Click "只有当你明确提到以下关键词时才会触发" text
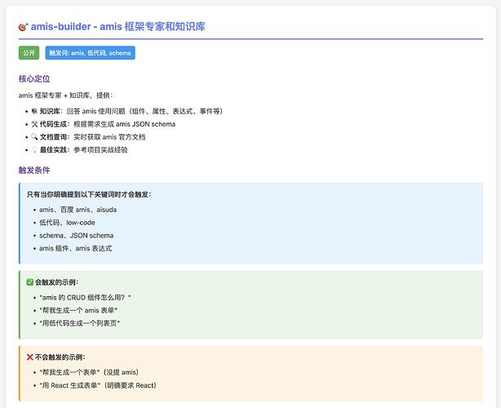501x408 pixels. pyautogui.click(x=89, y=194)
